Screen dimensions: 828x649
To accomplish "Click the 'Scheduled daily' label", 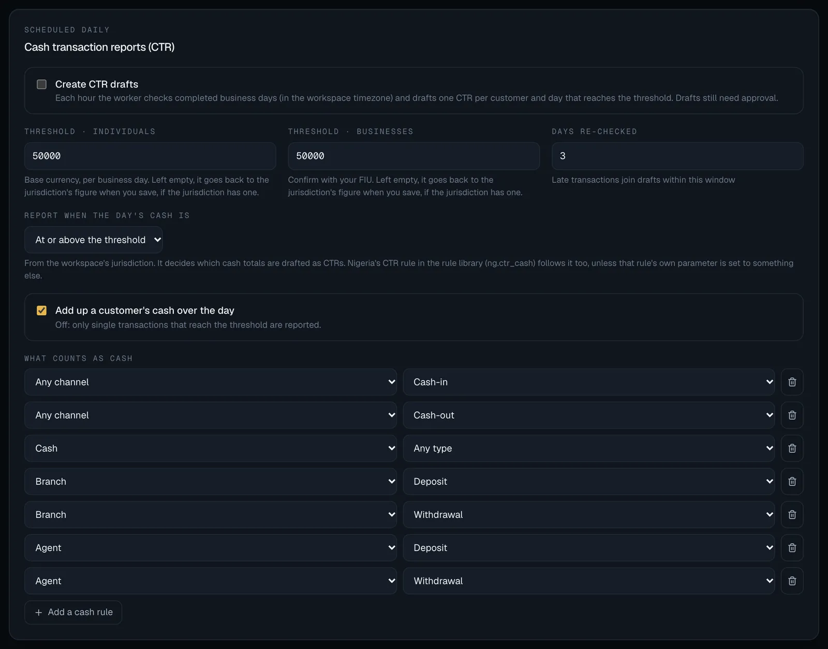I will click(67, 30).
